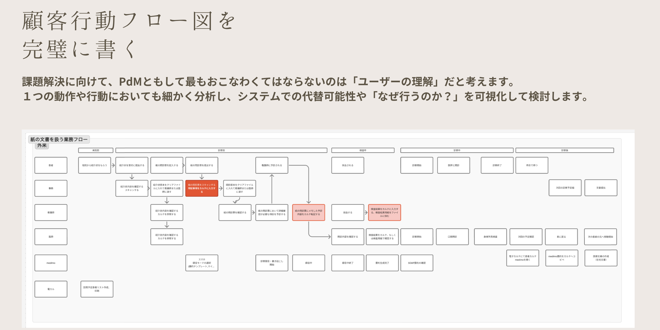Click the medimo swimlane label
Viewport: 660px width, 330px height.
51,263
